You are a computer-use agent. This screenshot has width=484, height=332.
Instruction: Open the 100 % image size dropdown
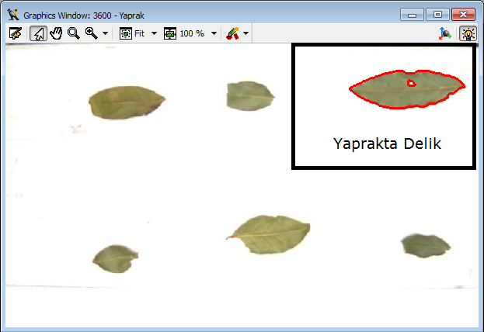pos(214,33)
